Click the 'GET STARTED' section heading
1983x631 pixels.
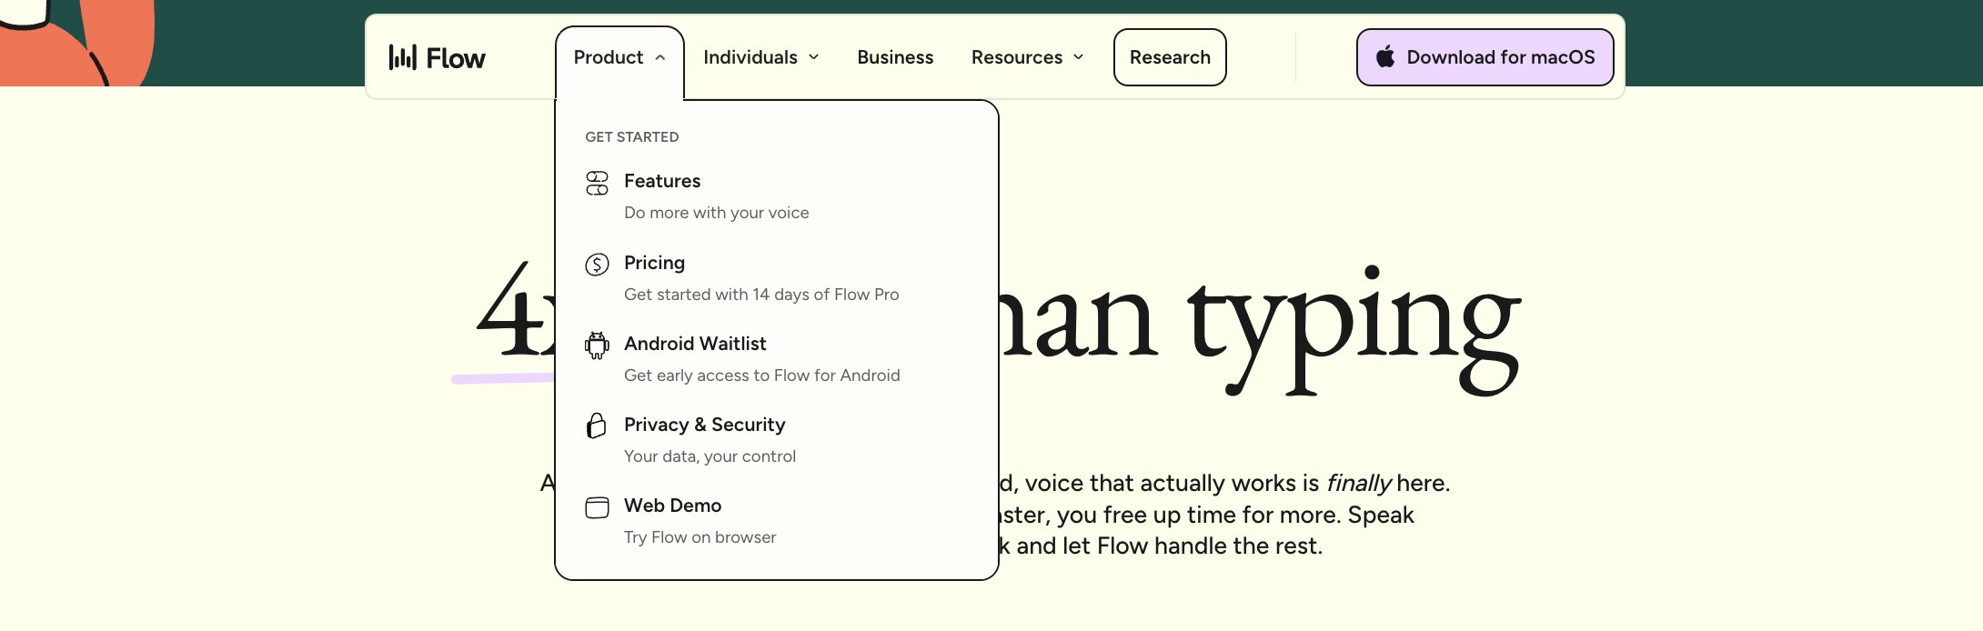click(x=631, y=137)
